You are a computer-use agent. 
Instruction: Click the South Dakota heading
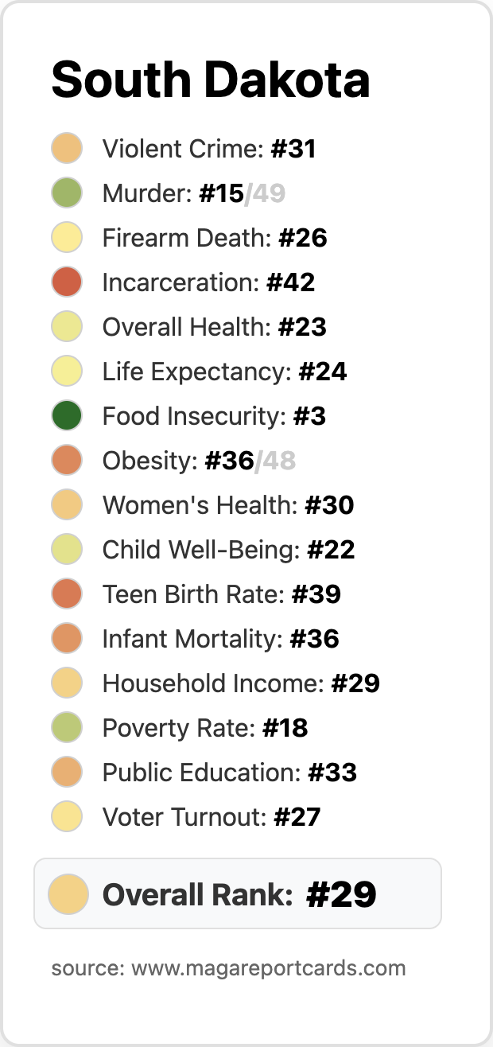(211, 80)
